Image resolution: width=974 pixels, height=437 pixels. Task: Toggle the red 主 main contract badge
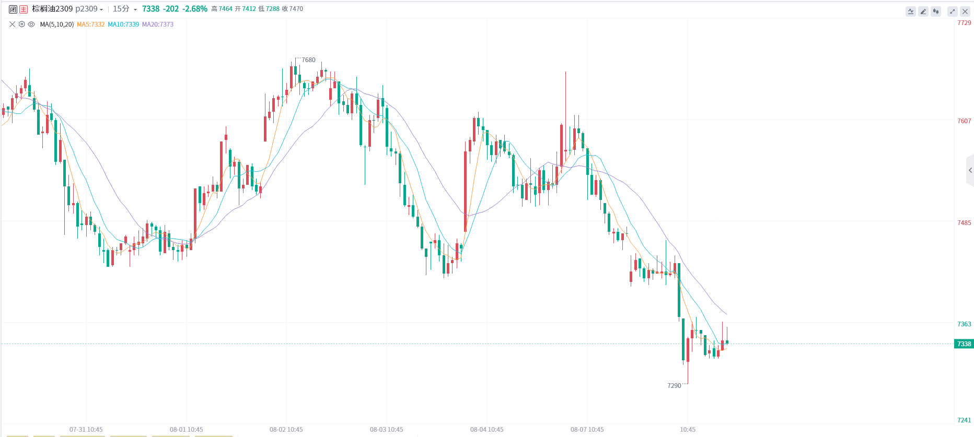tap(24, 9)
